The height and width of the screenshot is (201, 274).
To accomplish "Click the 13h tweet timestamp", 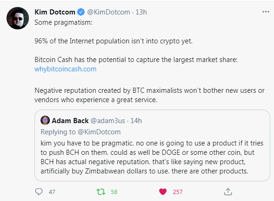I will [141, 12].
